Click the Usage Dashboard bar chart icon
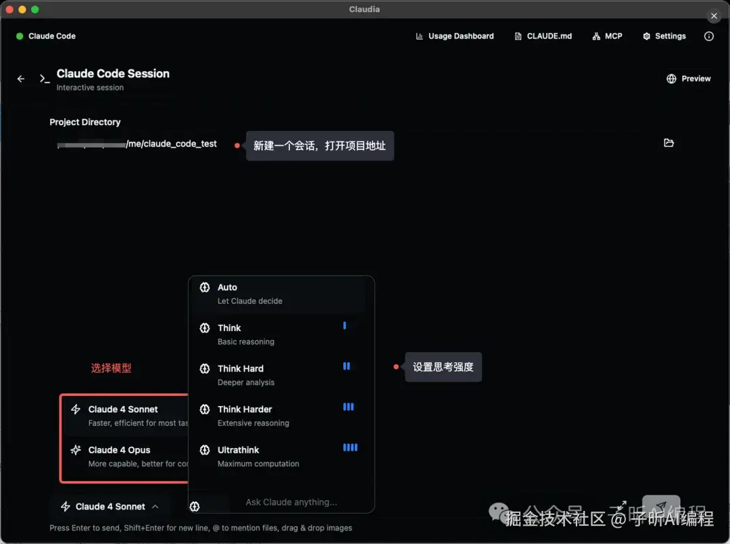730x544 pixels. point(419,36)
